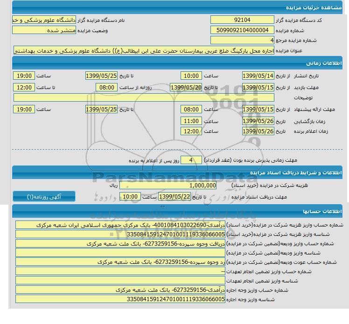Click the شناسه واریز وجه اجاره field
Viewport: 349px width, 324px height.
pos(120,299)
